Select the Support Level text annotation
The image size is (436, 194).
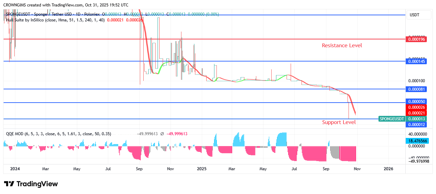click(339, 122)
